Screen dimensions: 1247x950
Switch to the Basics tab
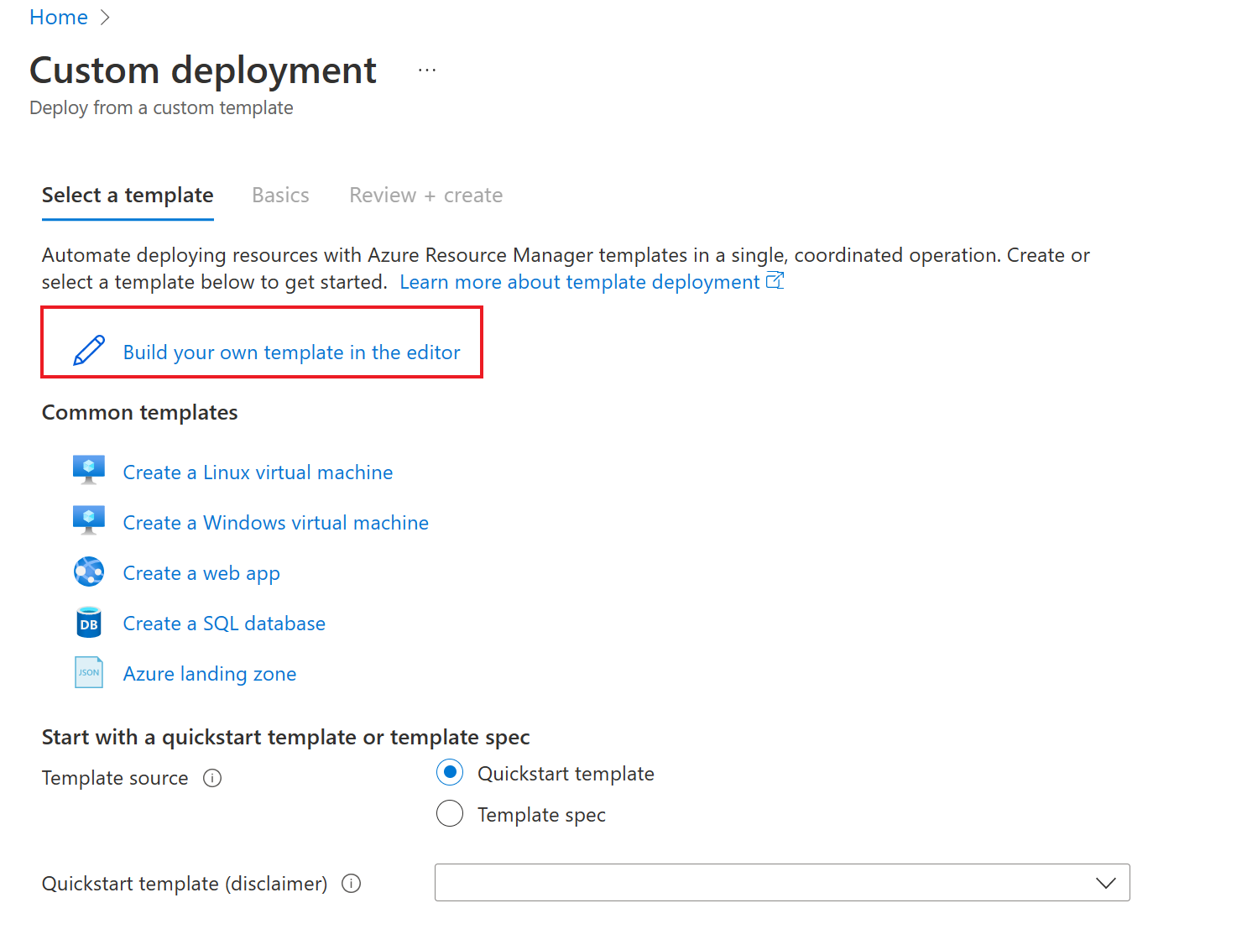coord(280,195)
